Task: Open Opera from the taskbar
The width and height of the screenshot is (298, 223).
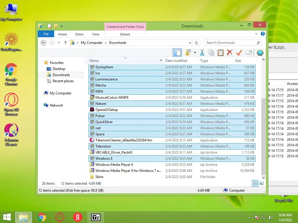Action: point(60,217)
